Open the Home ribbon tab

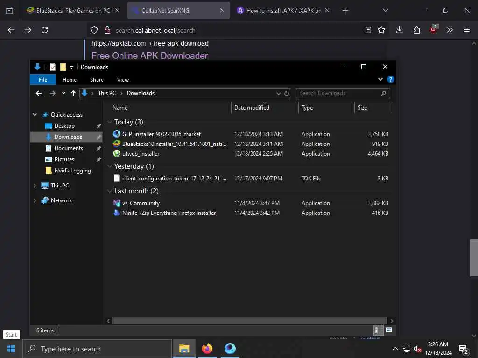coord(70,79)
